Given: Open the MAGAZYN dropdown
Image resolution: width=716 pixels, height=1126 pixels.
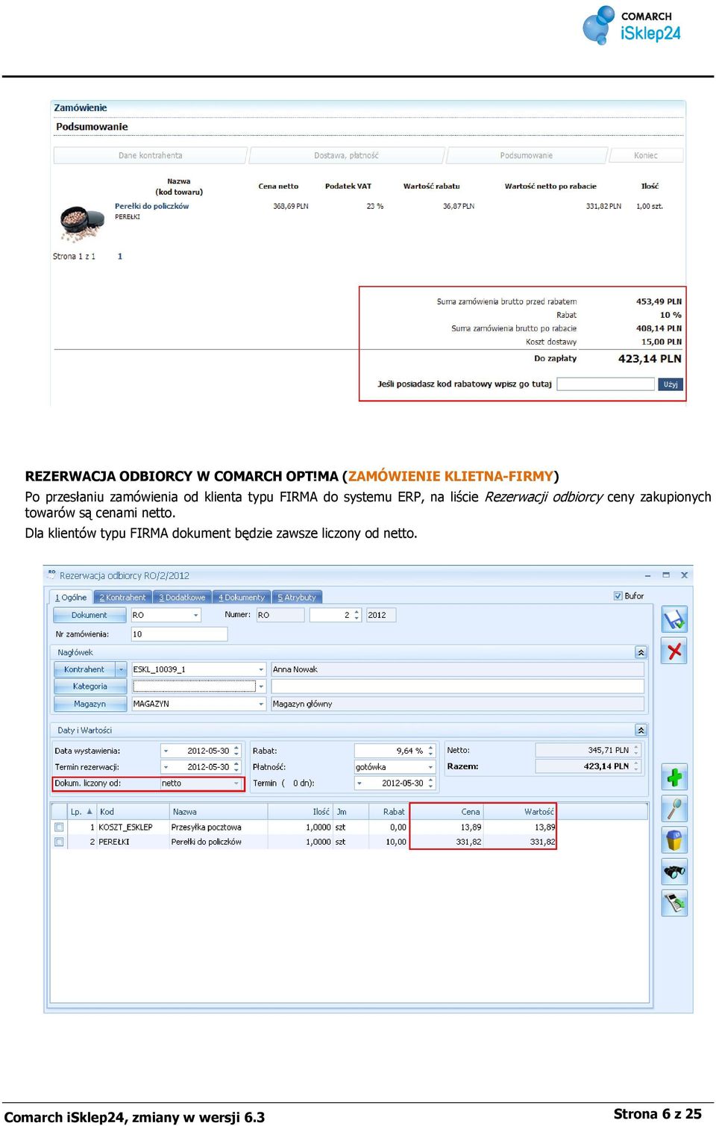Looking at the screenshot, I should point(261,704).
